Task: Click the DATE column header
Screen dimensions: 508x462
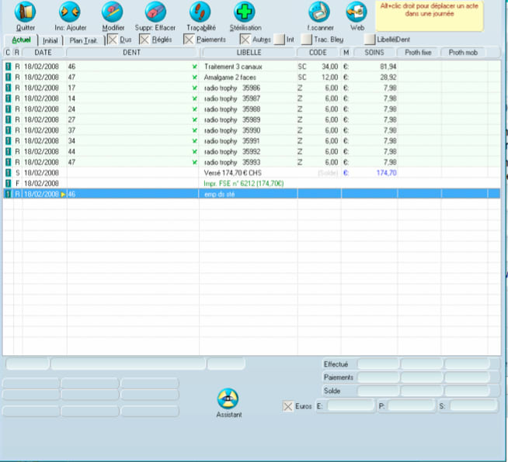Action: pos(43,52)
